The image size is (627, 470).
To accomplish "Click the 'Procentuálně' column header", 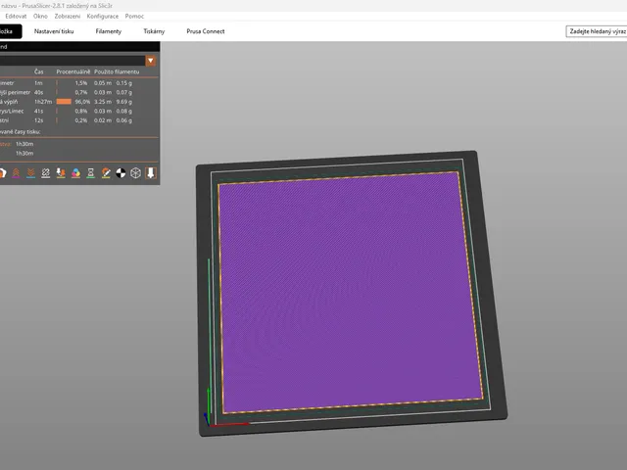I will 73,71.
